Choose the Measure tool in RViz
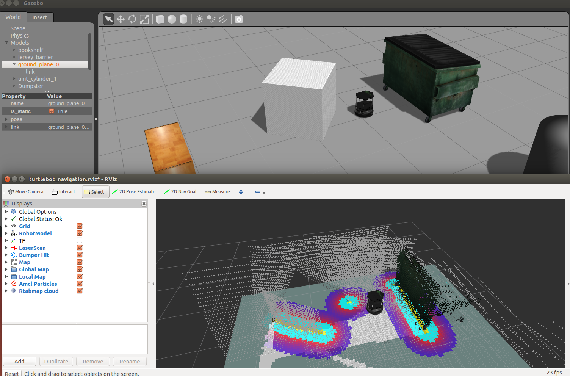This screenshot has width=570, height=376. coord(217,192)
